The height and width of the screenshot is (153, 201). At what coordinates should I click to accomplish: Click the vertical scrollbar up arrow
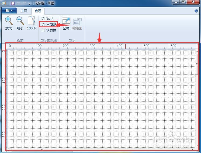pyautogui.click(x=197, y=51)
